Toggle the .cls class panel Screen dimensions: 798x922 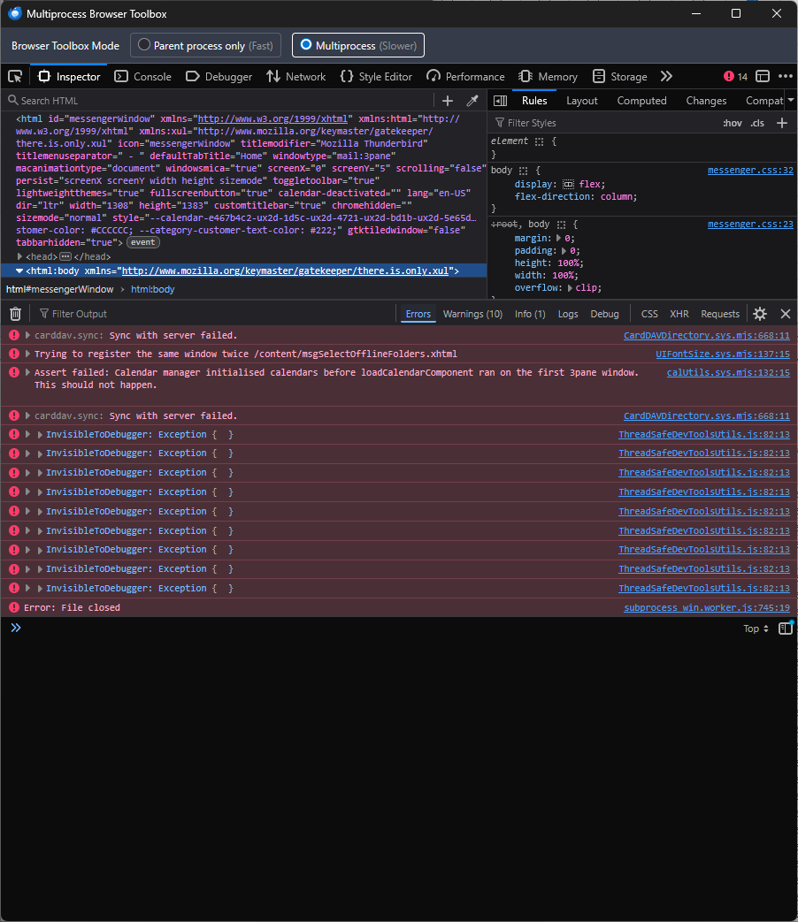(757, 123)
